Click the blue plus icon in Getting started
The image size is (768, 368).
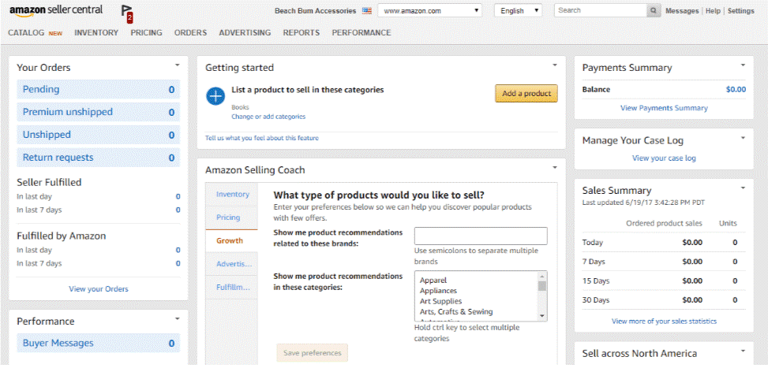tap(215, 96)
